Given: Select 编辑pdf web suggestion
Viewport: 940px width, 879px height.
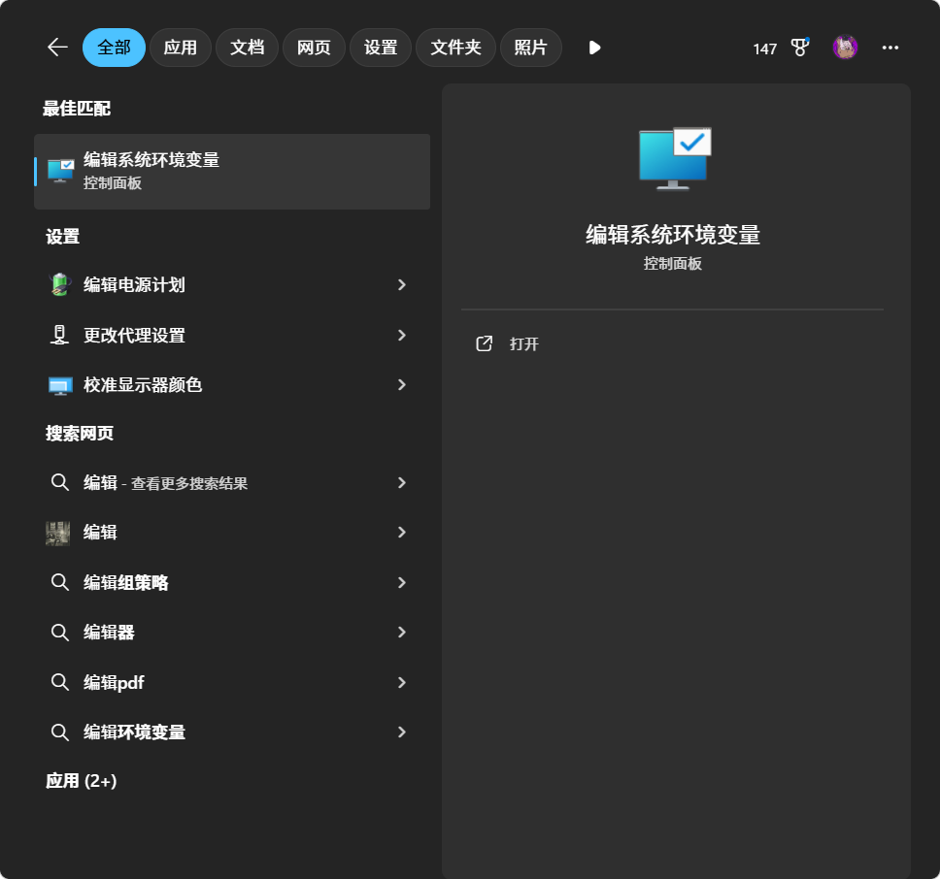Looking at the screenshot, I should pyautogui.click(x=232, y=683).
